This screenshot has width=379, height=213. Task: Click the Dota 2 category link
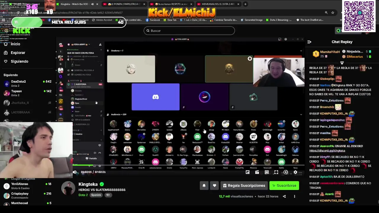coord(83,195)
